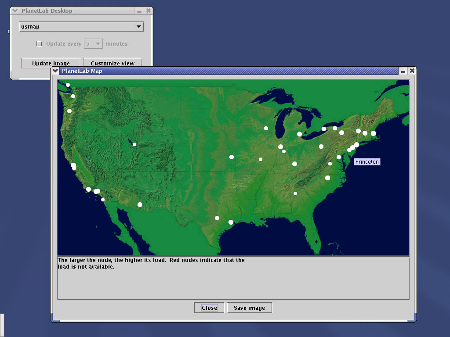Screen dimensions: 450x337
Task: Open the PlanetLab Desktop window menu arrow
Action: pyautogui.click(x=15, y=11)
